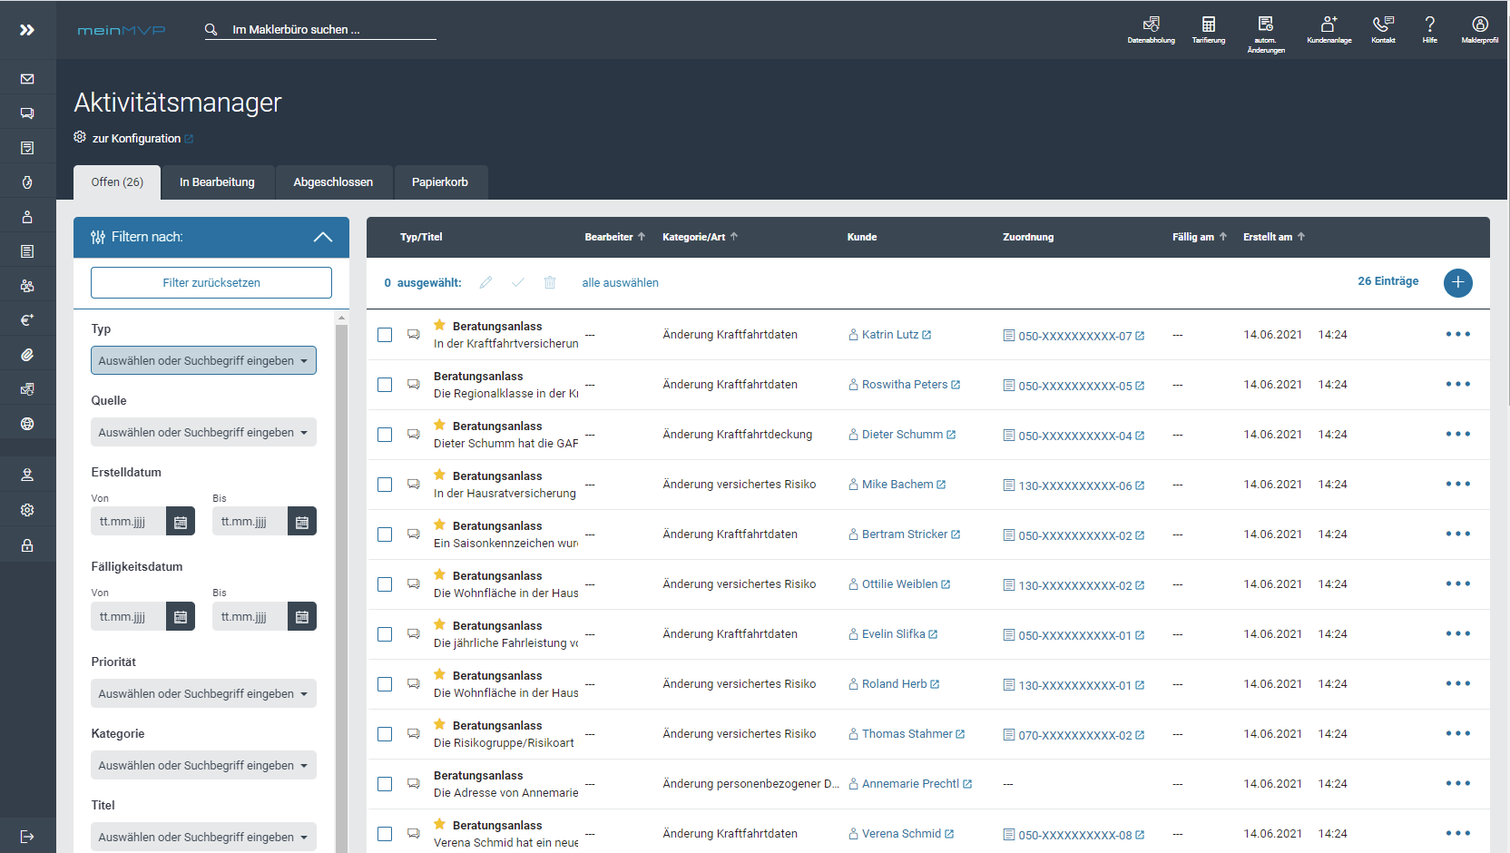Click the chat bubbles icon in sidebar
The image size is (1510, 853).
pyautogui.click(x=27, y=113)
